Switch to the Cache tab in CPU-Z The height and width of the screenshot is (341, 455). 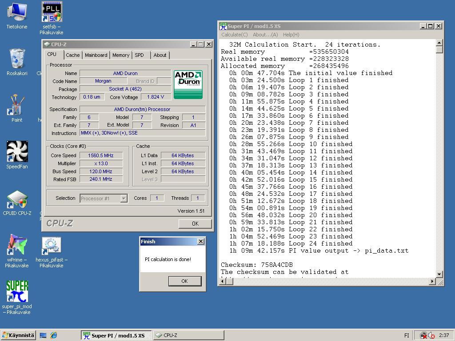click(72, 55)
